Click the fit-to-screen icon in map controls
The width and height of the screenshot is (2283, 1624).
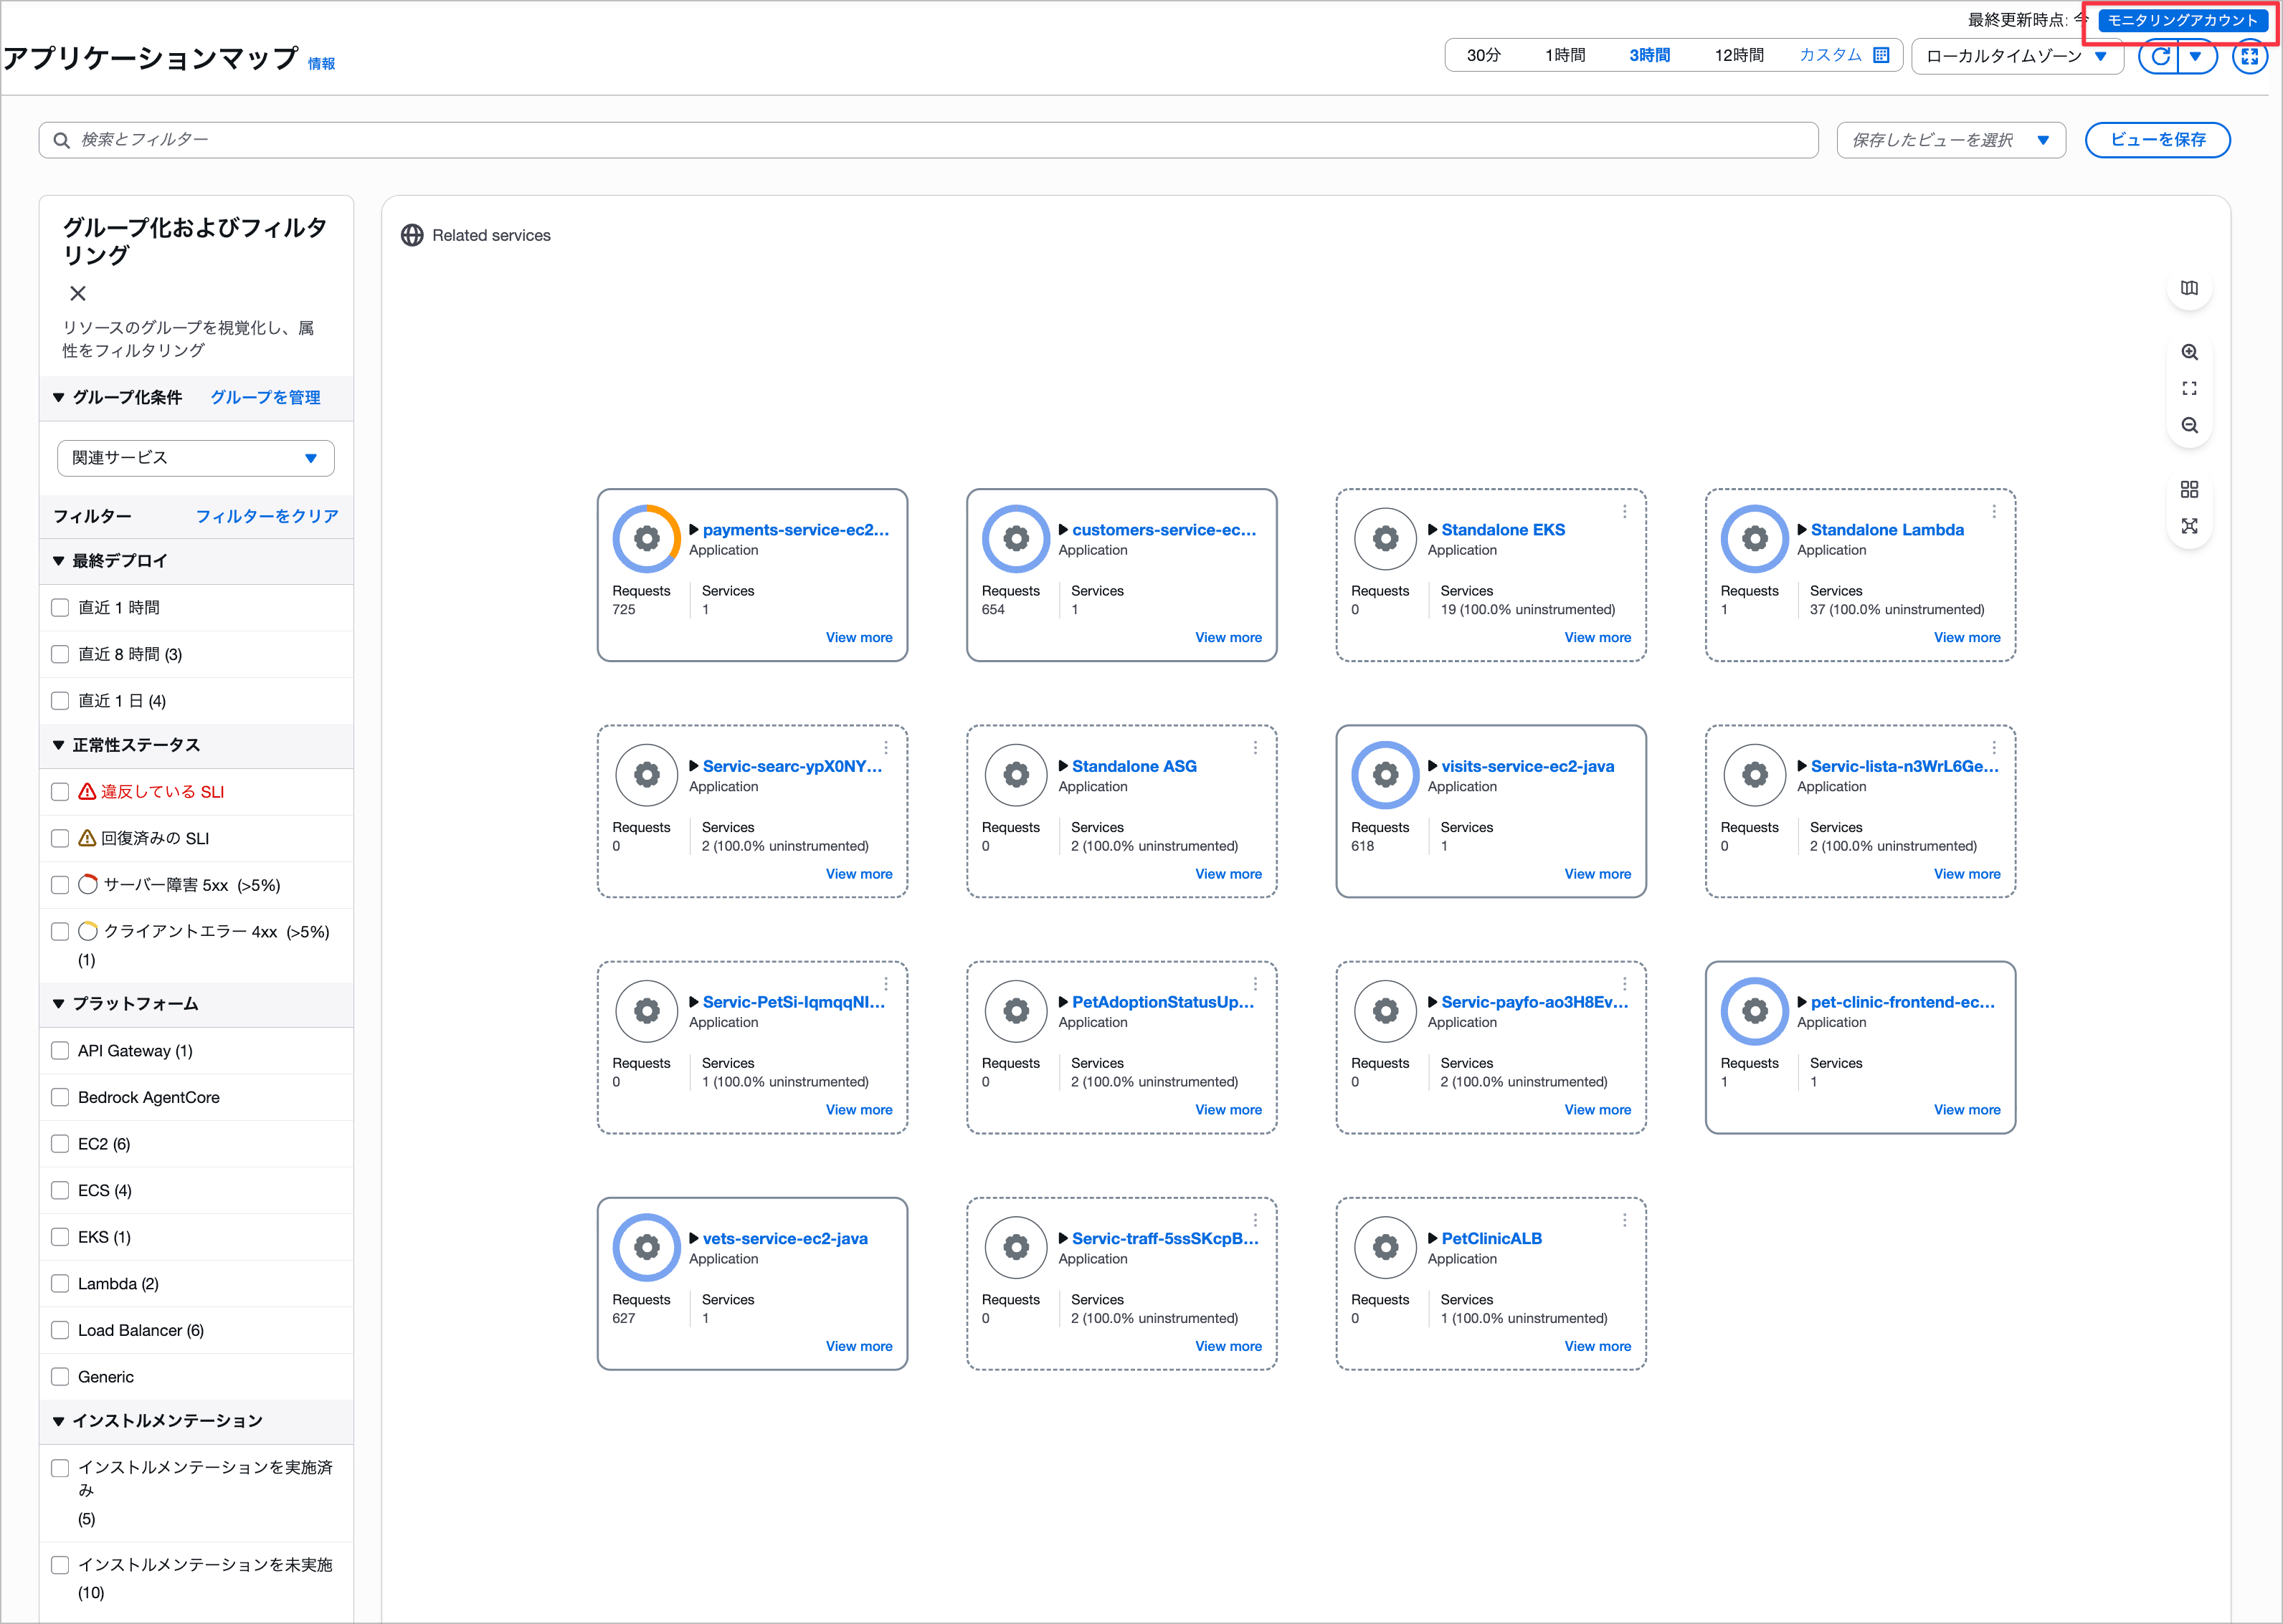pyautogui.click(x=2189, y=388)
